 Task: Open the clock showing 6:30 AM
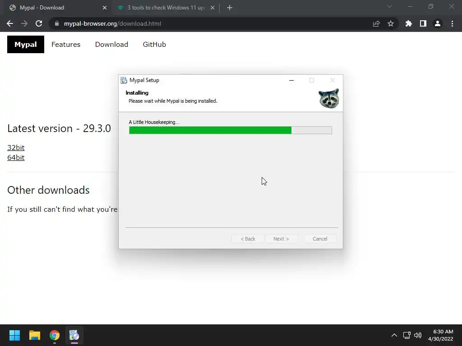[440, 335]
